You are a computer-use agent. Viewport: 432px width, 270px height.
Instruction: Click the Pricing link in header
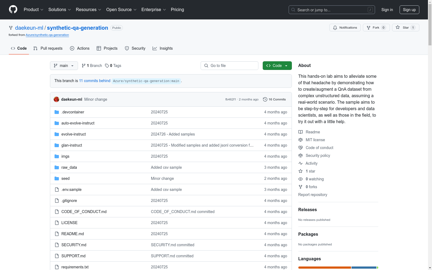point(177,10)
